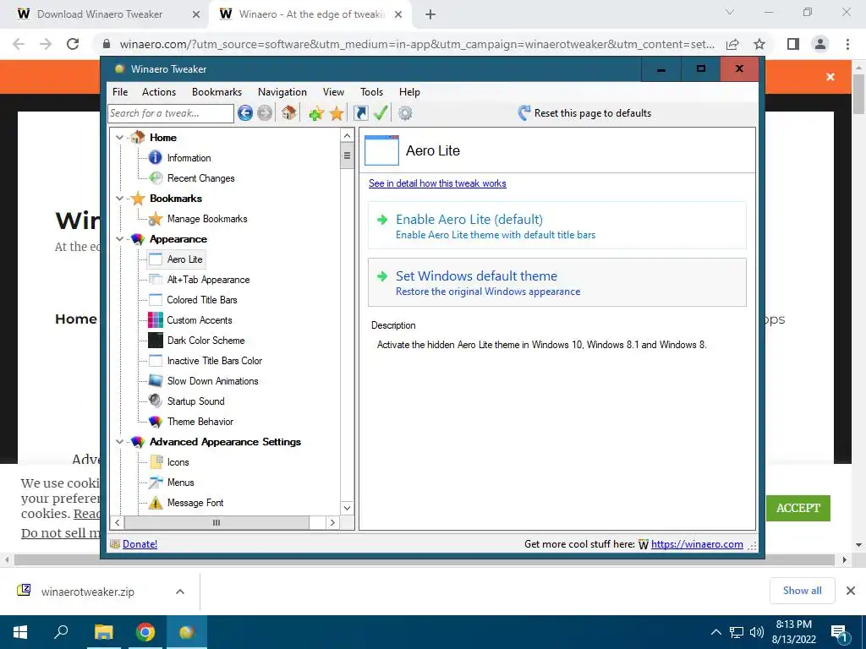This screenshot has width=866, height=649.
Task: Click the tree panel scroll up arrow
Action: 347,136
